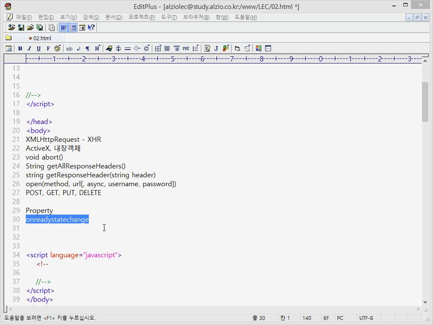Screen dimensions: 433x325
Task: Click the Form notepad icon
Action: coord(207,48)
